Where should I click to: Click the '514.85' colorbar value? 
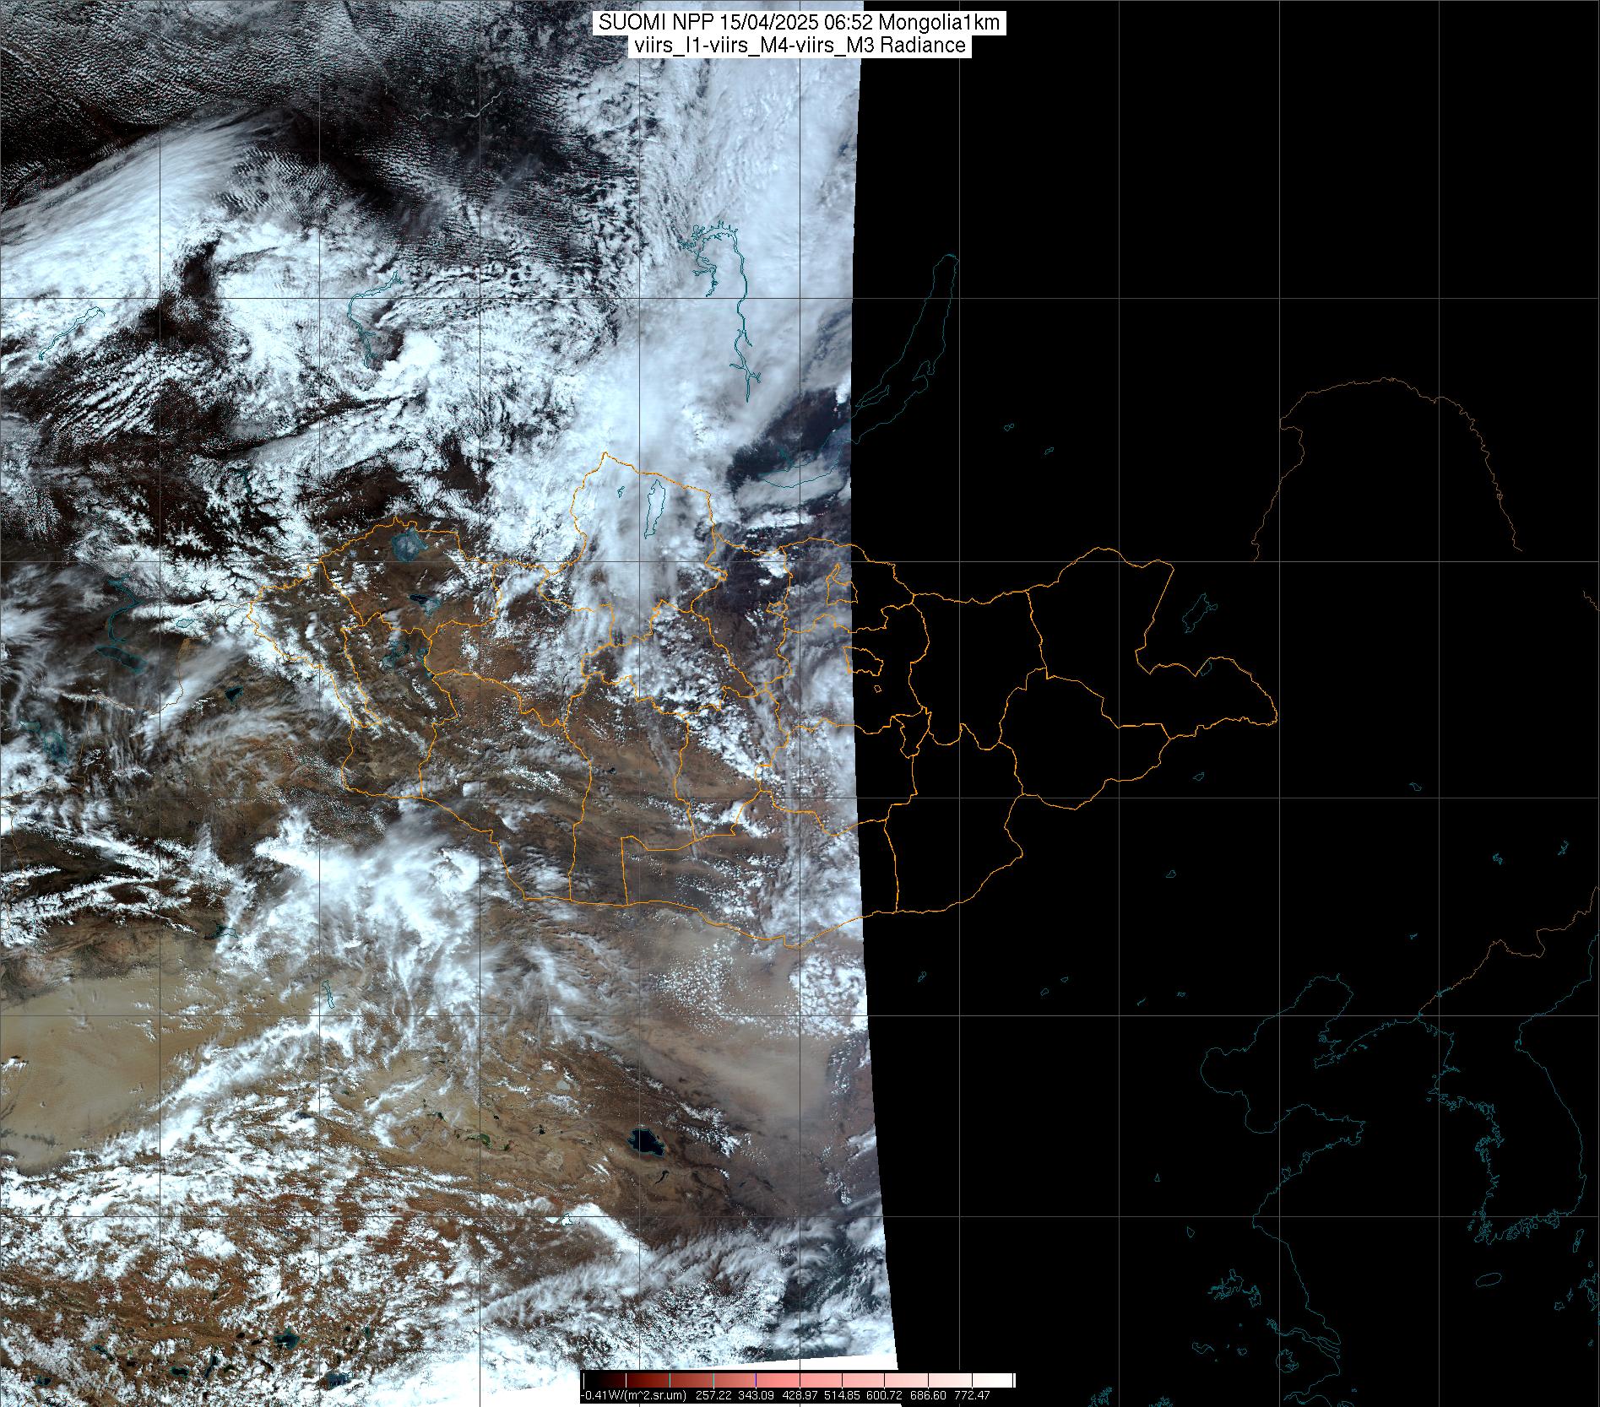842,1395
